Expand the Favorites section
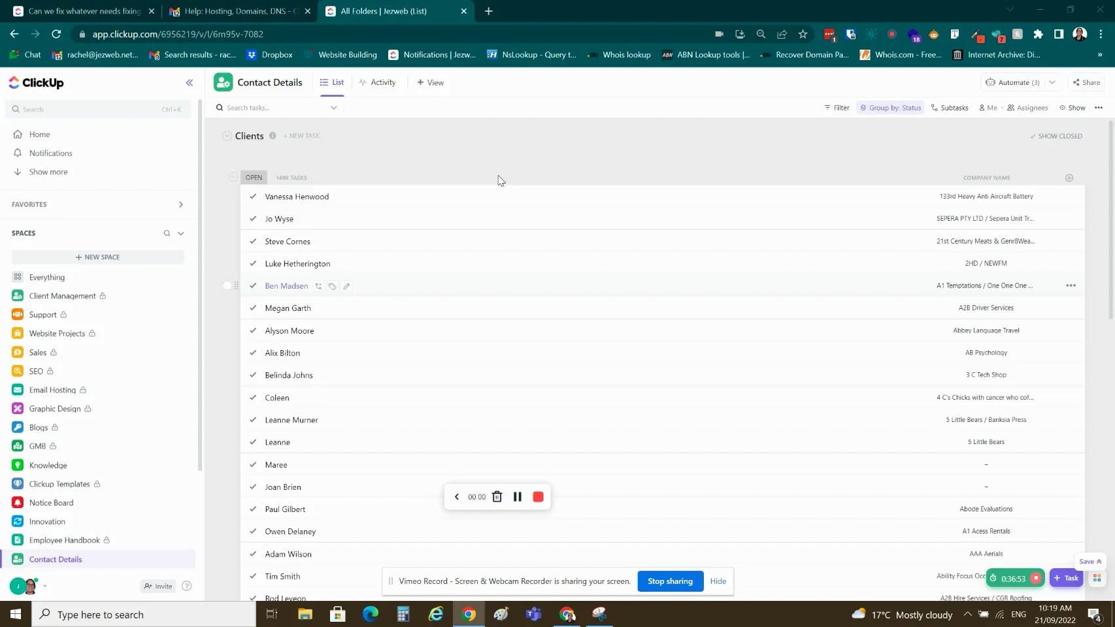Screen dimensions: 1115x627 pyautogui.click(x=181, y=204)
